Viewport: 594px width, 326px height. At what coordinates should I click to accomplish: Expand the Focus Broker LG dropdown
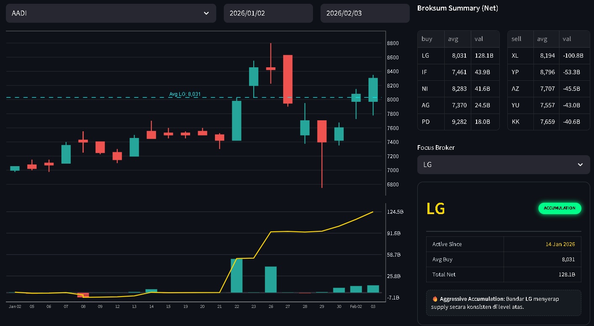(x=503, y=165)
